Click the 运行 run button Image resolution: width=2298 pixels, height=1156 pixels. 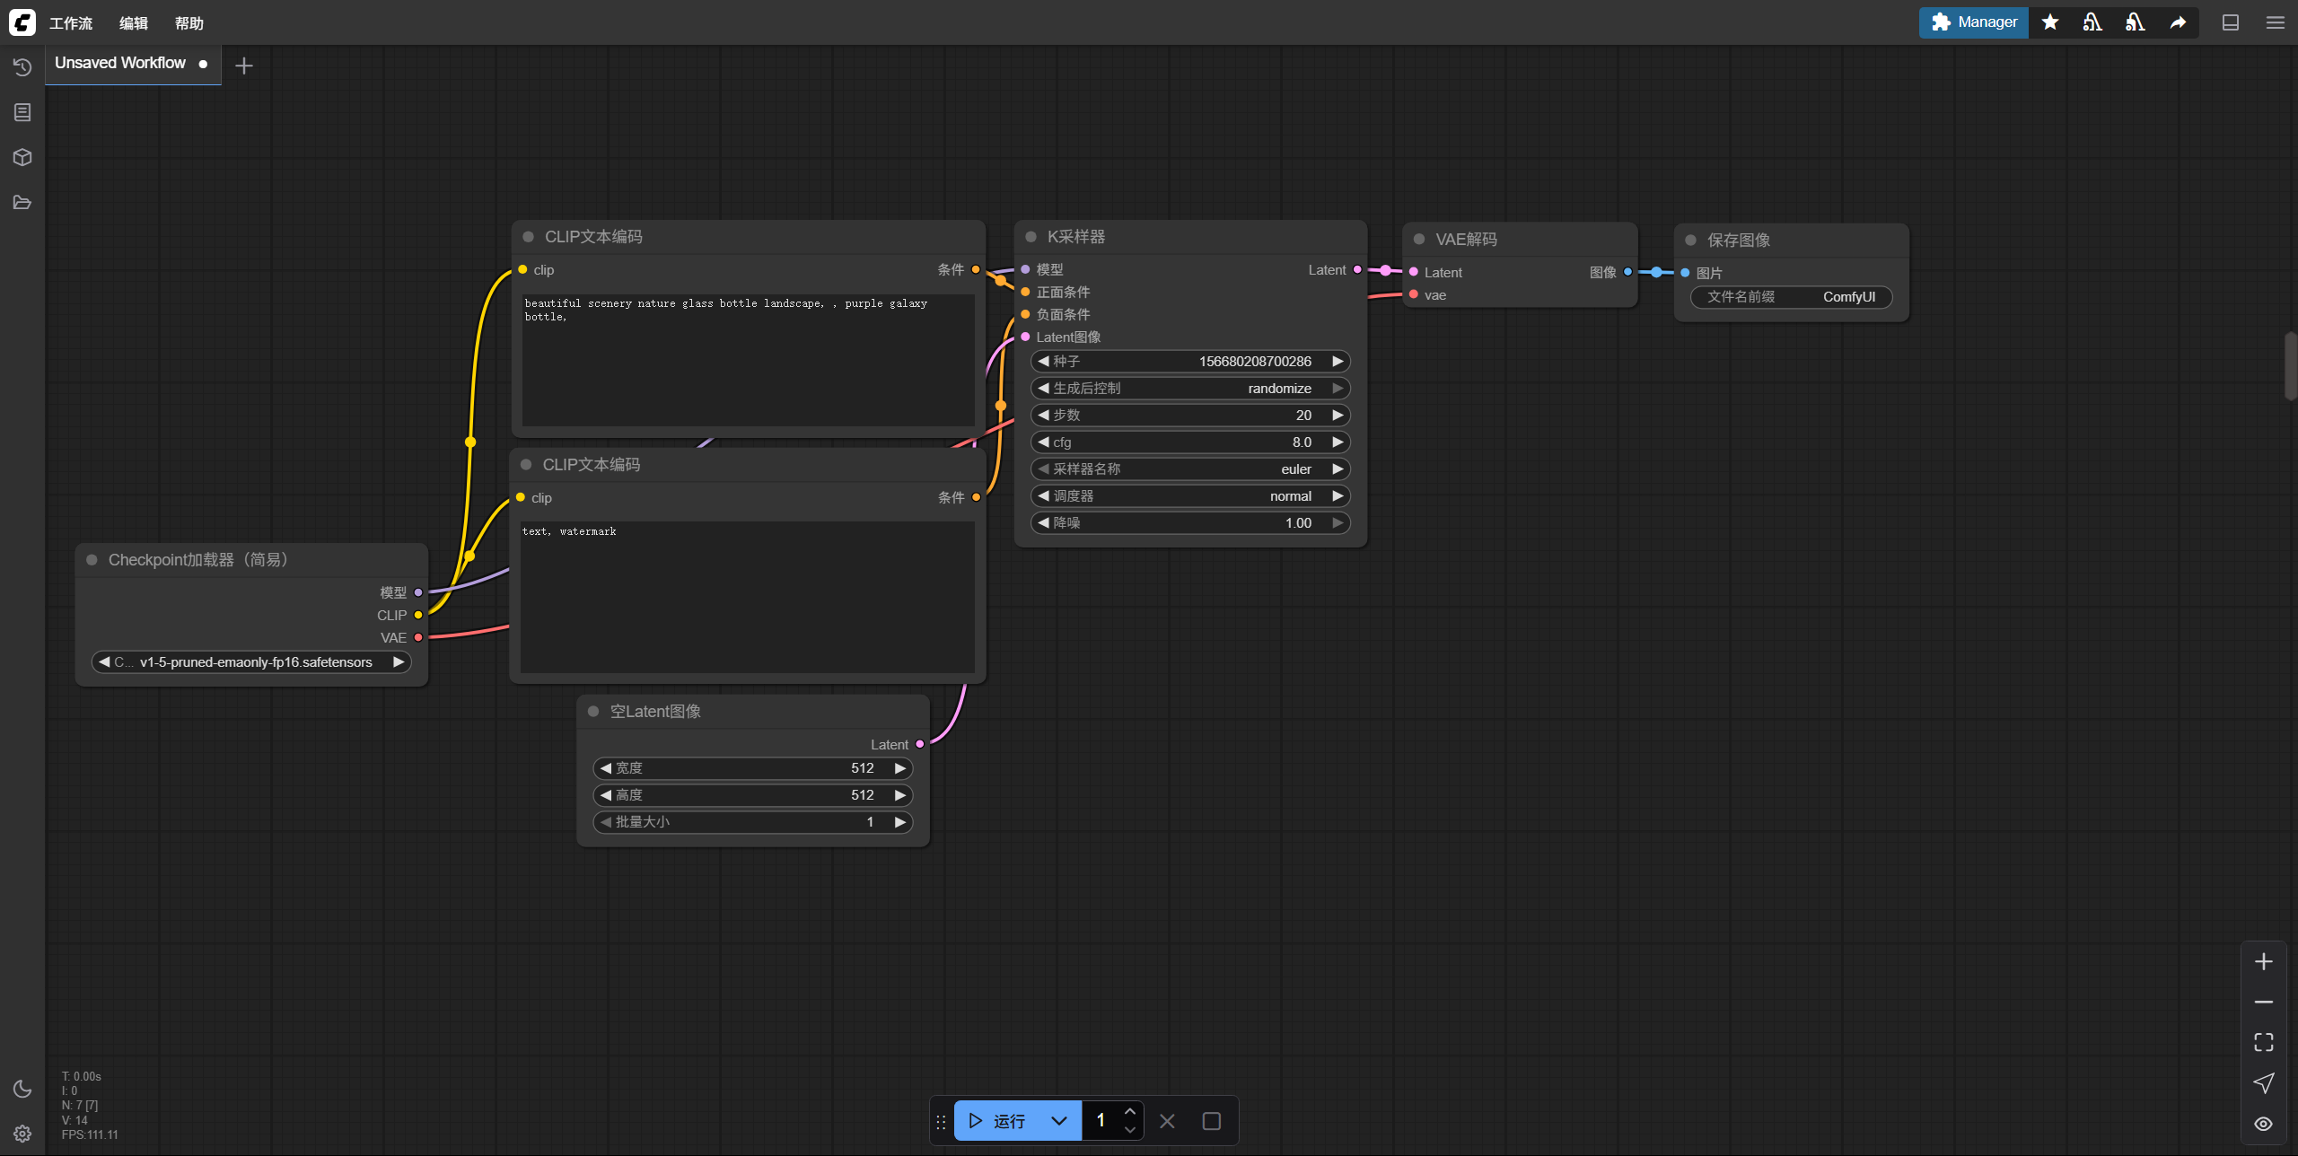(997, 1121)
